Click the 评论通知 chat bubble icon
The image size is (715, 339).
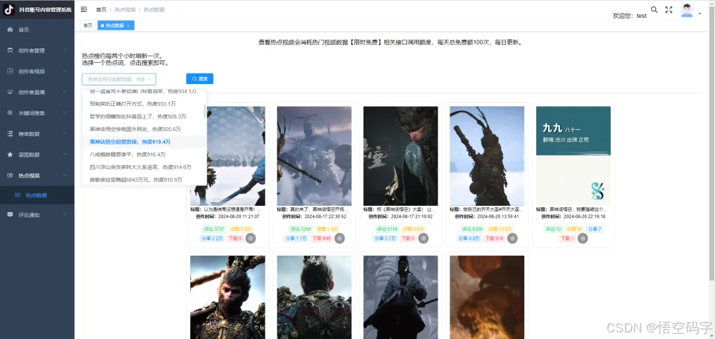(10, 215)
